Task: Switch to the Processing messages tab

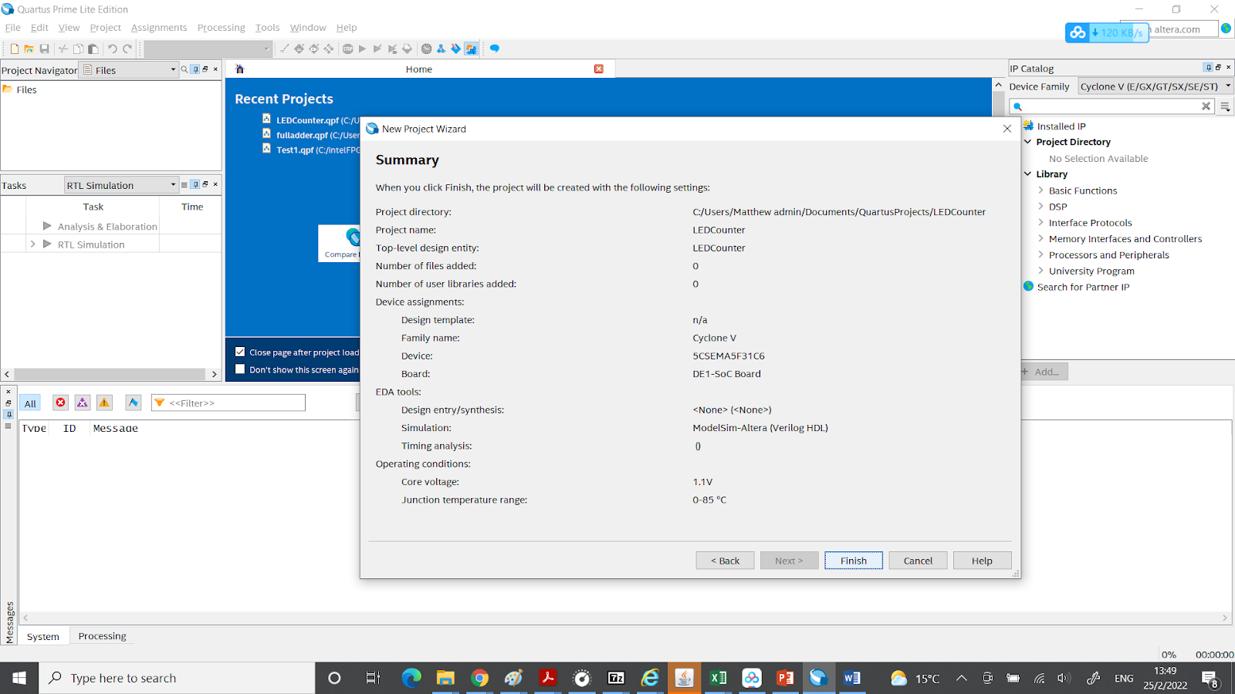Action: [x=102, y=636]
